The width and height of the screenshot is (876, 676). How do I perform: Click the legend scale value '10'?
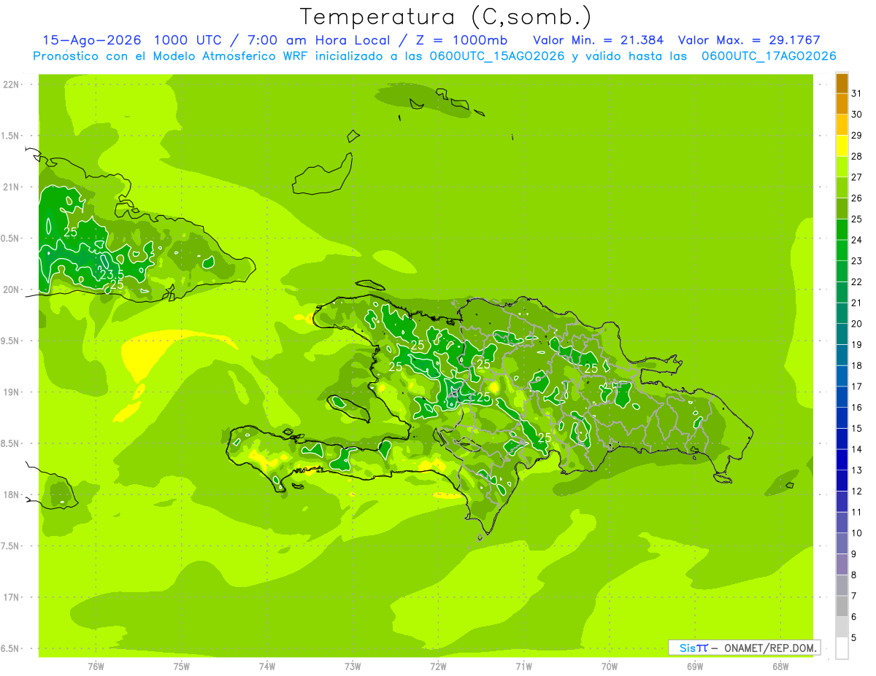tap(857, 533)
